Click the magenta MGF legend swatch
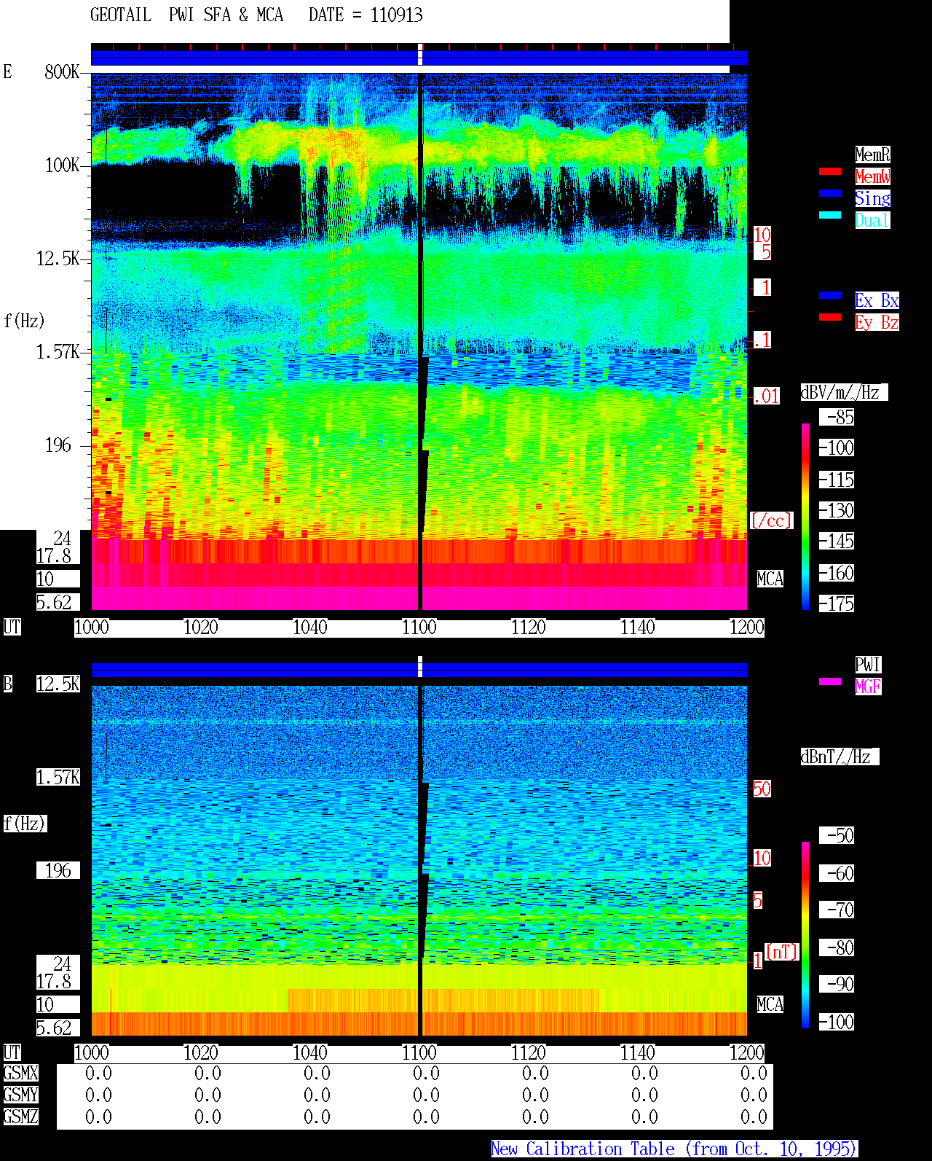 click(830, 681)
